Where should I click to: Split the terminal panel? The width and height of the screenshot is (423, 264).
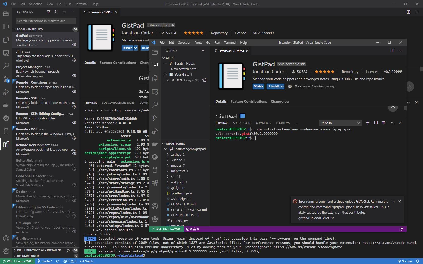(x=376, y=123)
